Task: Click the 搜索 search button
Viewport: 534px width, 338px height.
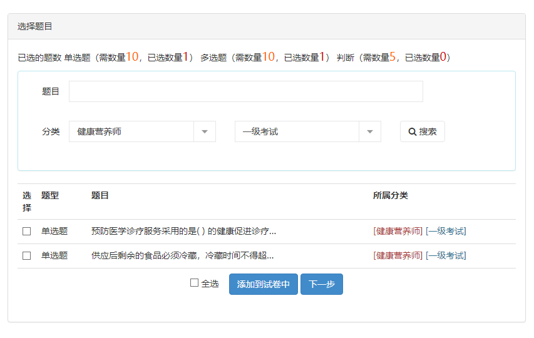Action: 423,131
